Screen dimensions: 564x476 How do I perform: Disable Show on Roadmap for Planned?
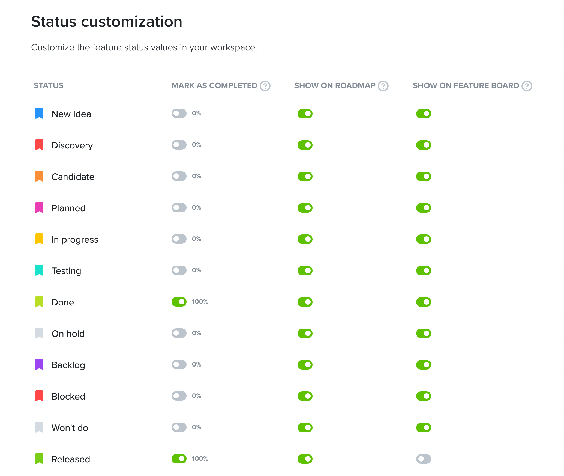[305, 208]
